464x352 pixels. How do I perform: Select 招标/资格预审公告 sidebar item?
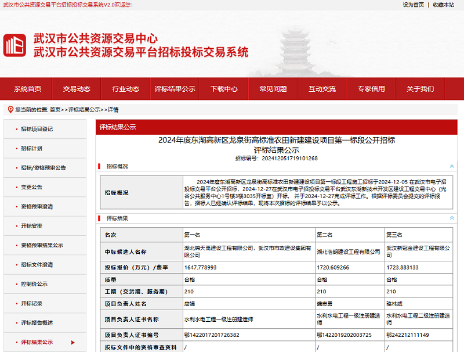[x=43, y=168]
